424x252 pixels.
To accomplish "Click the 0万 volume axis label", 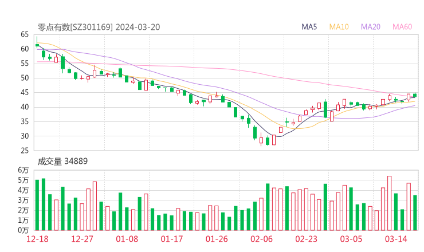I will click(23, 230).
